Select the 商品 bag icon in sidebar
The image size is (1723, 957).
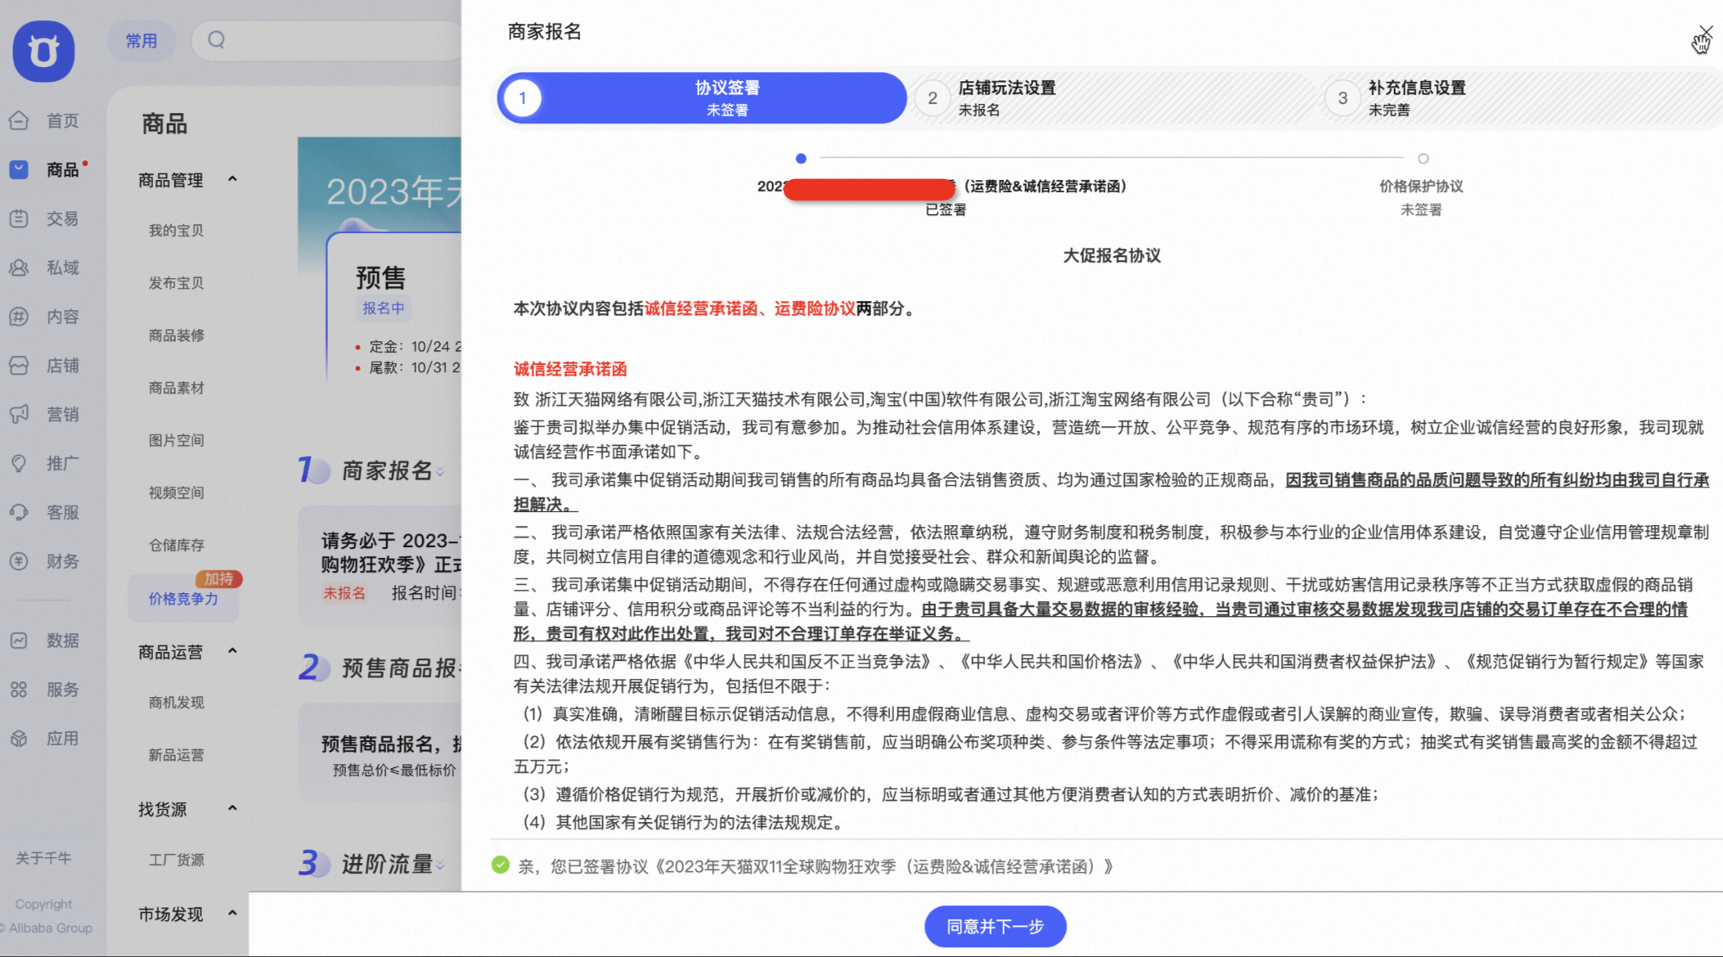click(x=20, y=169)
